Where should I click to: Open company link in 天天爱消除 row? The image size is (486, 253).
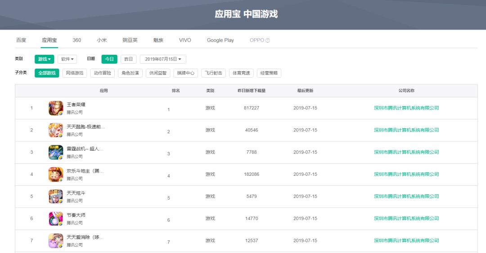pyautogui.click(x=406, y=240)
